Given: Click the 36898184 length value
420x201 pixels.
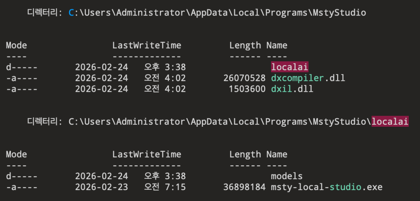Looking at the screenshot, I should [244, 187].
